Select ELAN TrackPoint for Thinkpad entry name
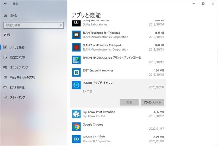 click(x=102, y=45)
